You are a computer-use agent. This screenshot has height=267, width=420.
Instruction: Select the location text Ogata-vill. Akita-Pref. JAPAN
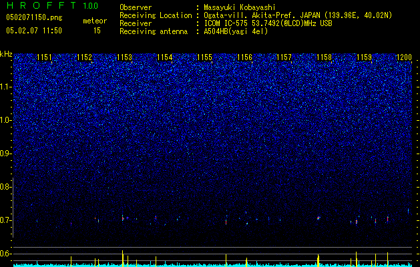pos(262,15)
